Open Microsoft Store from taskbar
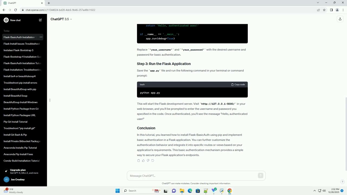 click(198, 191)
